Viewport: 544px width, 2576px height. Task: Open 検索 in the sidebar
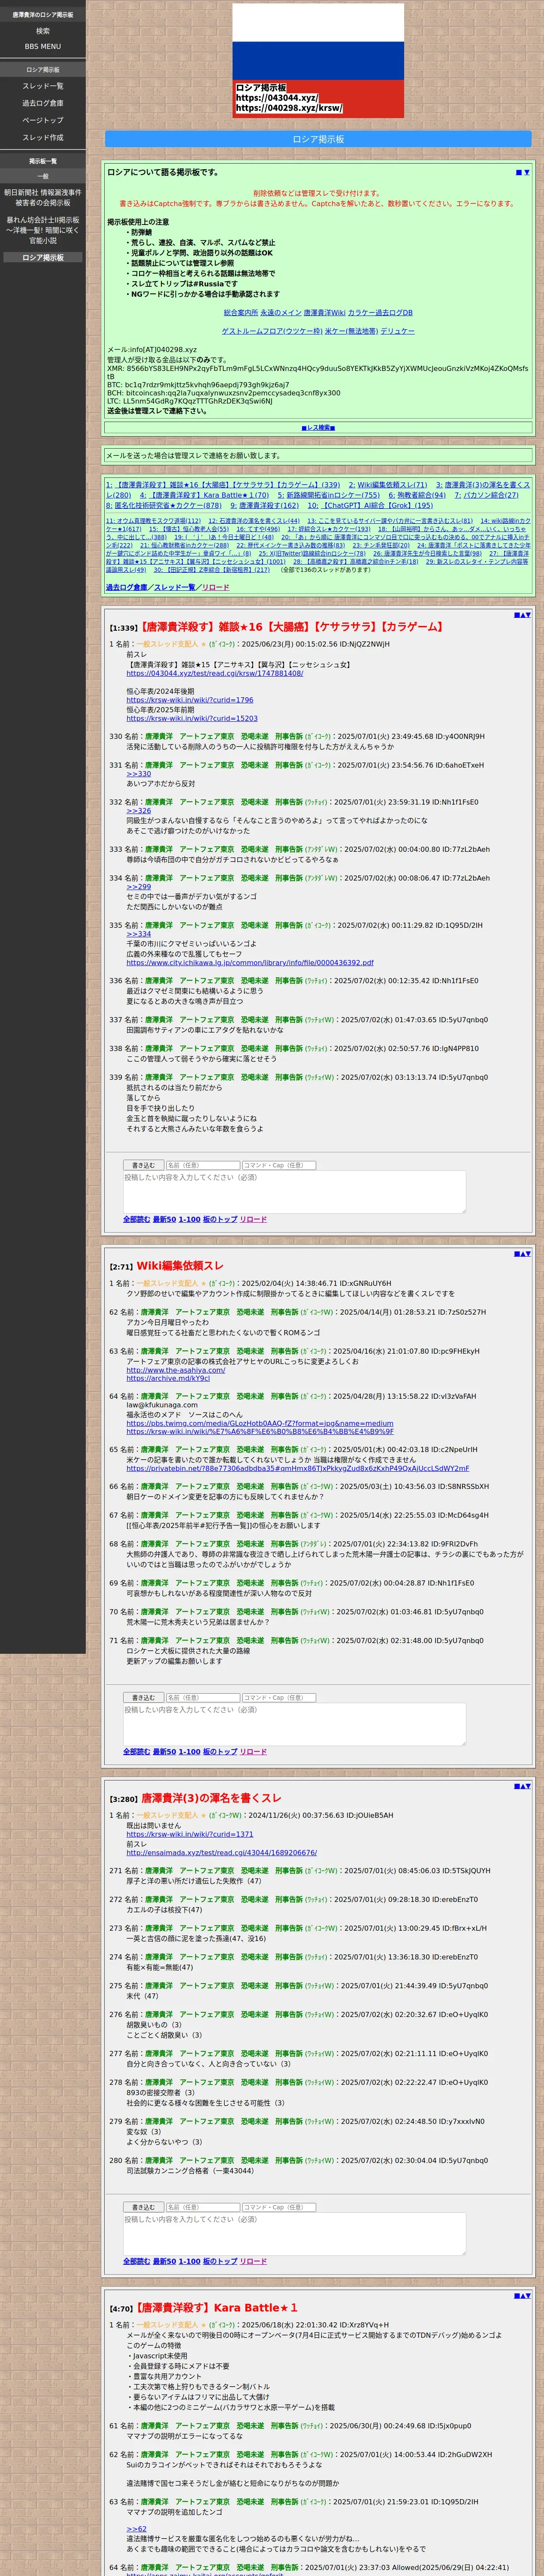[x=43, y=31]
